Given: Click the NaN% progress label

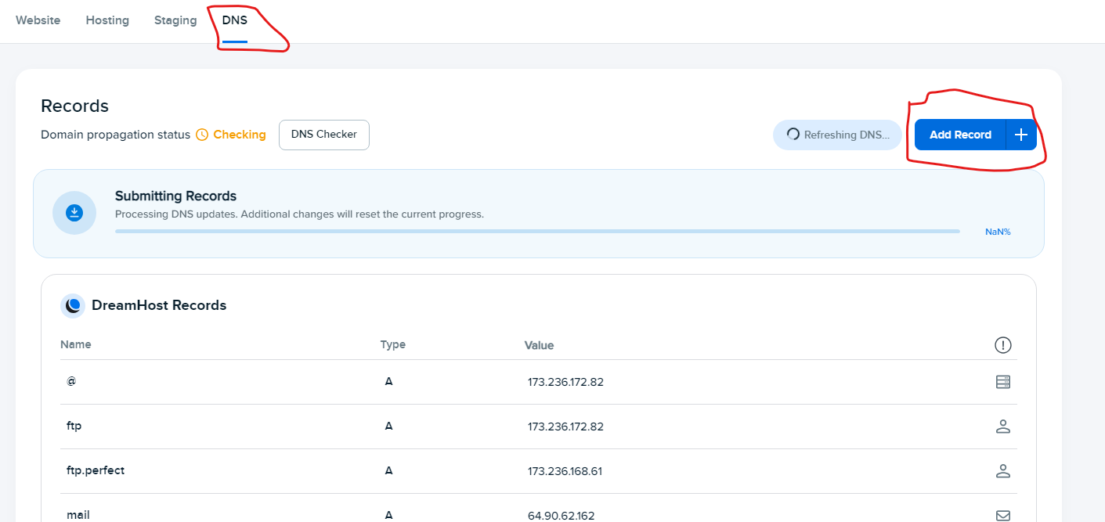Looking at the screenshot, I should 998,231.
